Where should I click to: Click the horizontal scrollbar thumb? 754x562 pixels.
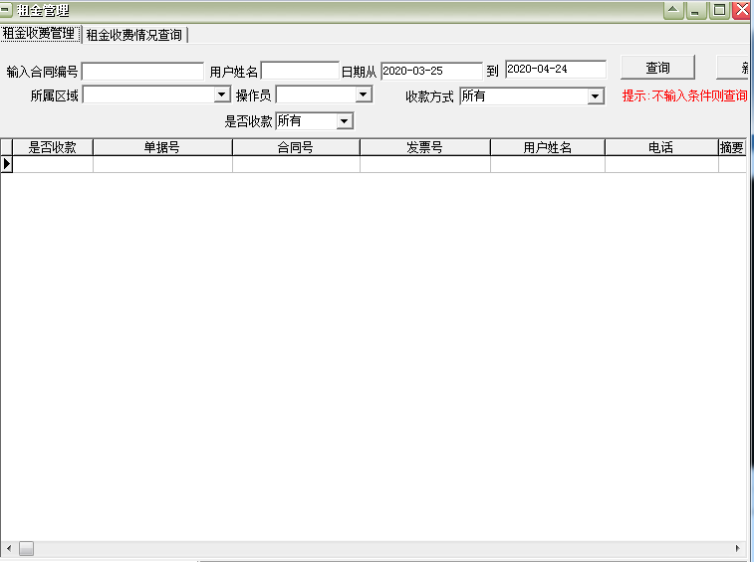(27, 548)
